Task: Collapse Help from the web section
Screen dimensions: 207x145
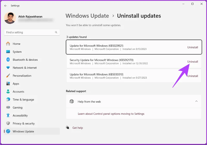Action: click(x=196, y=101)
